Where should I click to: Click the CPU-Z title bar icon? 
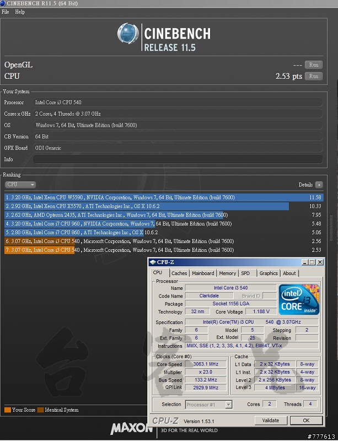(x=153, y=262)
